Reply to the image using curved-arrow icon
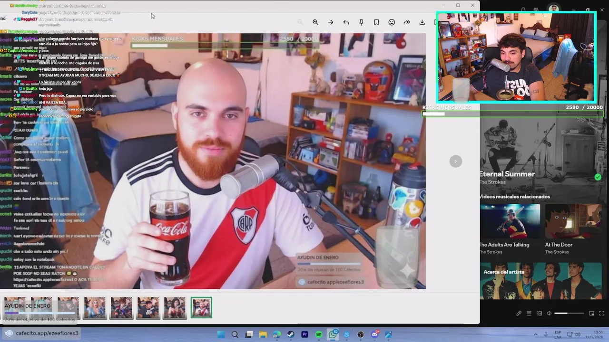This screenshot has width=609, height=342. pos(346,22)
